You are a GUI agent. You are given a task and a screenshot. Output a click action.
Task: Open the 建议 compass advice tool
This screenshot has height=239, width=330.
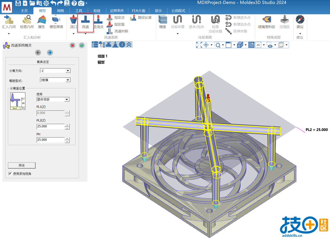click(300, 22)
